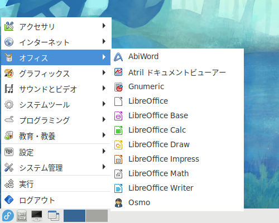Launch the Osmo organizer icon
The image size is (279, 223).
point(118,203)
